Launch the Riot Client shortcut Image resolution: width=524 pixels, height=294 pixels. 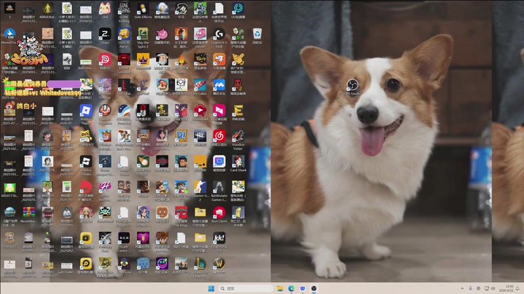219,212
